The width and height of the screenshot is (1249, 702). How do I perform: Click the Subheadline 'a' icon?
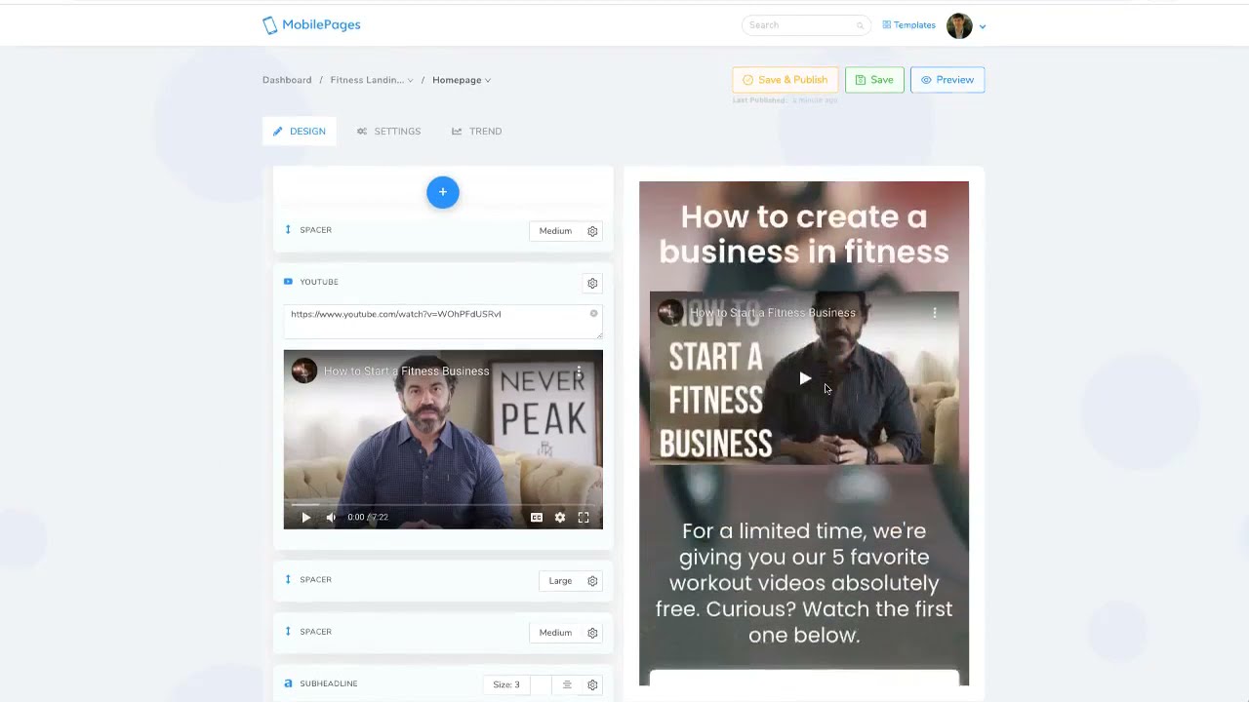[x=288, y=683]
